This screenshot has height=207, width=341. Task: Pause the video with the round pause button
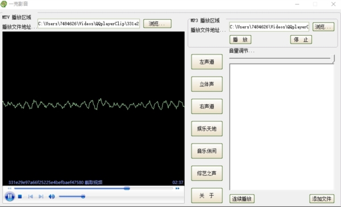tap(10, 197)
